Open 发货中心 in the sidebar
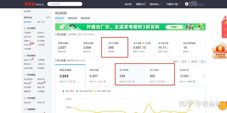Image resolution: width=227 pixels, height=113 pixels. coord(41,33)
